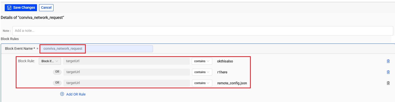The height and width of the screenshot is (102, 395).
Task: Open the contains dropdown for remote_config.json
Action: tap(202, 83)
